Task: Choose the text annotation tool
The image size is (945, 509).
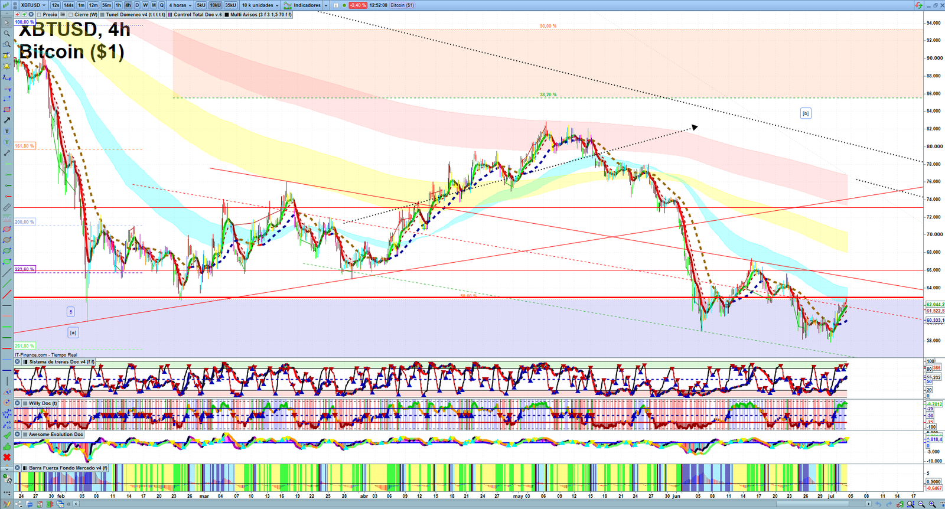Action: [6, 132]
